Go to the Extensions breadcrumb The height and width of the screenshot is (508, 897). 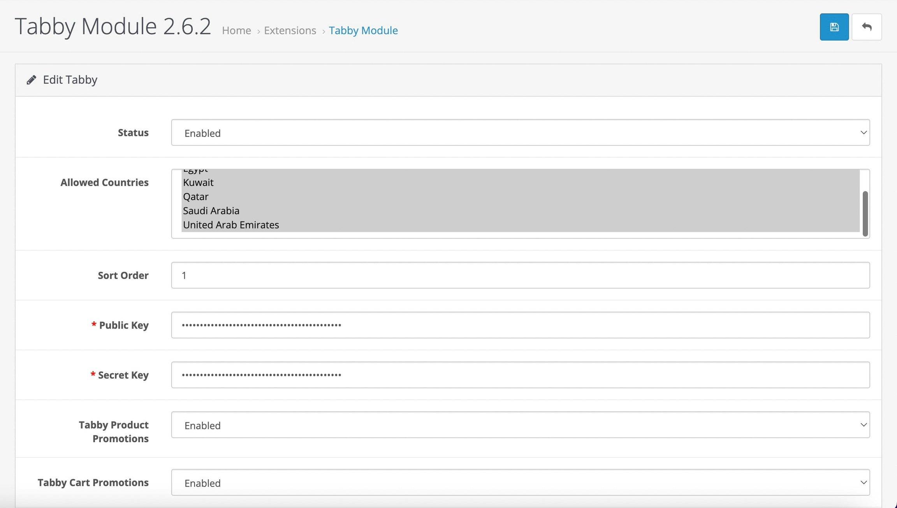290,30
